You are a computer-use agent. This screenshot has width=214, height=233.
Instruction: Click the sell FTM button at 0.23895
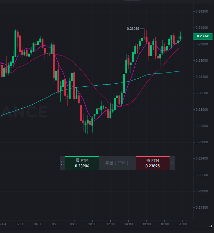pyautogui.click(x=153, y=163)
